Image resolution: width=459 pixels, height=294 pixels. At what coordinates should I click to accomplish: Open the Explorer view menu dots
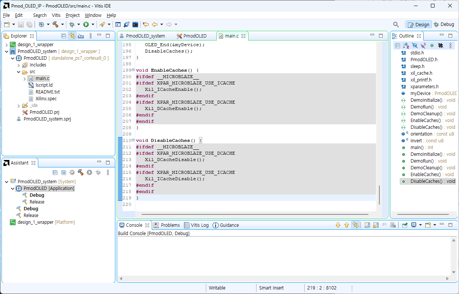coord(91,36)
